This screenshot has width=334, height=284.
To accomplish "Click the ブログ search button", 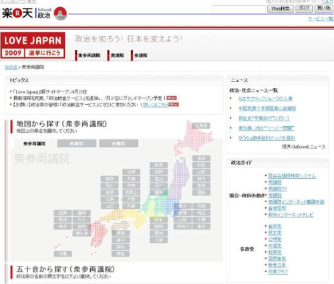I will click(304, 9).
